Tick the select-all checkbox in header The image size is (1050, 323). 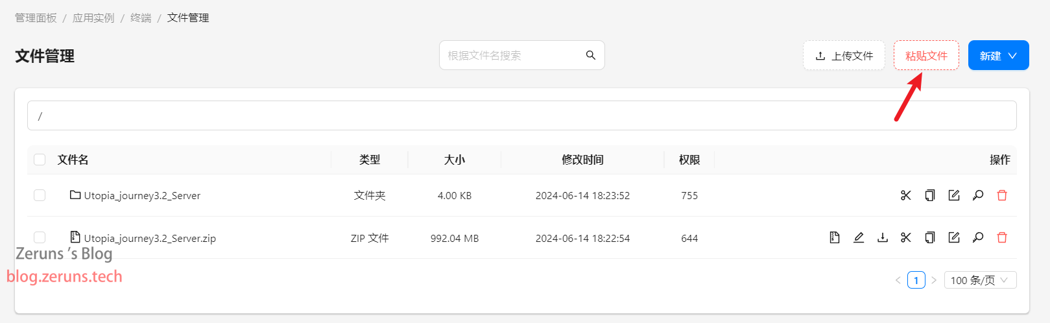(x=40, y=160)
